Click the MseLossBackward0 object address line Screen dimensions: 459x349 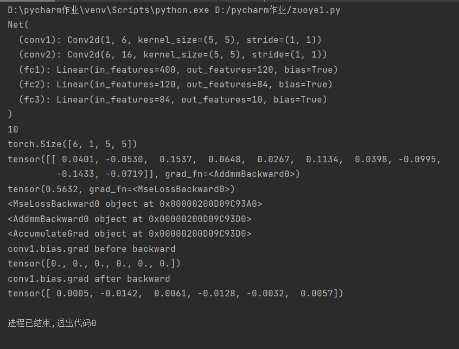135,204
